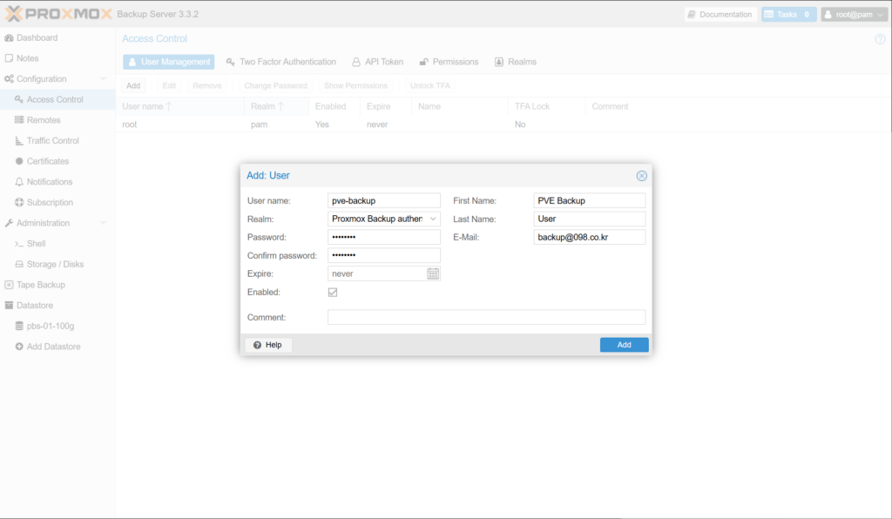The image size is (892, 519).
Task: Click the Add Datastore plus item
Action: tap(53, 347)
